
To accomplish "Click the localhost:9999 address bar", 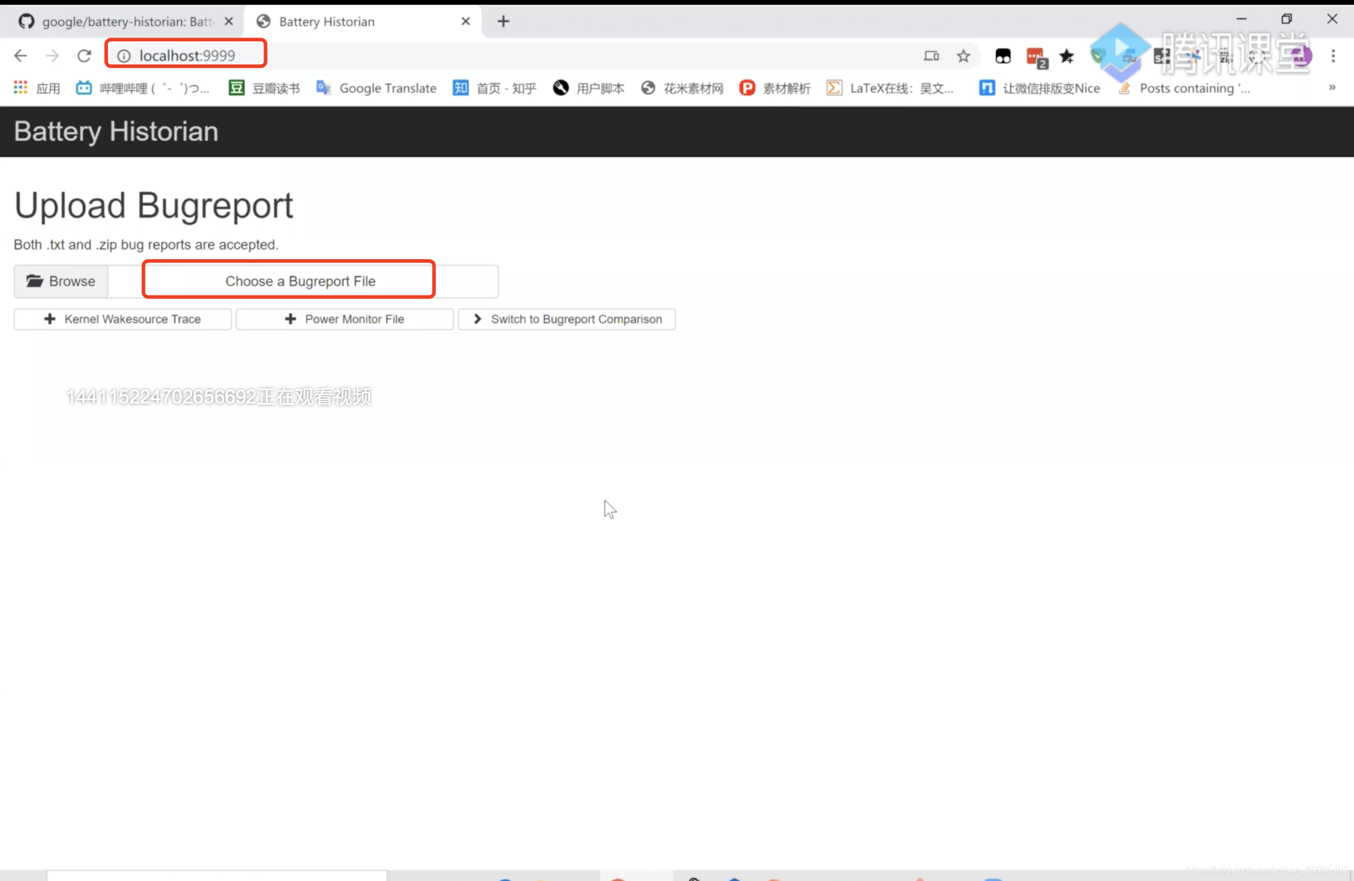I will (x=187, y=56).
